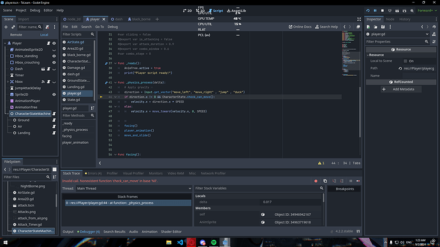Viewport: 440px width, 247px height.
Task: Open Online Docs link
Action: 300,27
